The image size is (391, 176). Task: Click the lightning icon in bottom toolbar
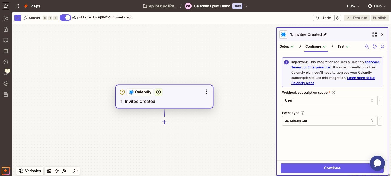(x=57, y=171)
